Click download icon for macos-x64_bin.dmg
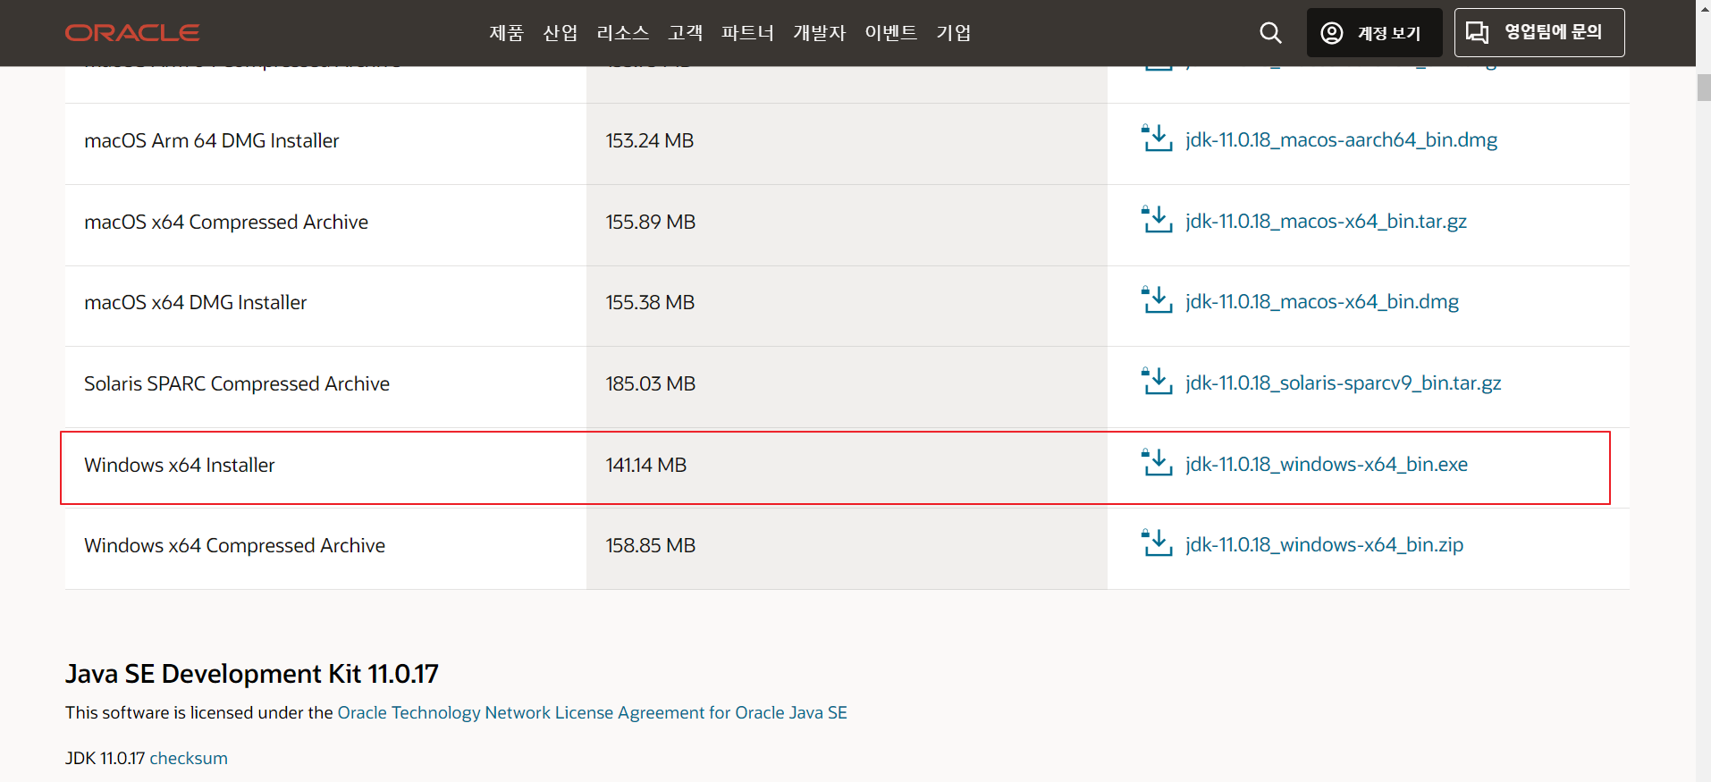Image resolution: width=1711 pixels, height=782 pixels. click(x=1157, y=300)
